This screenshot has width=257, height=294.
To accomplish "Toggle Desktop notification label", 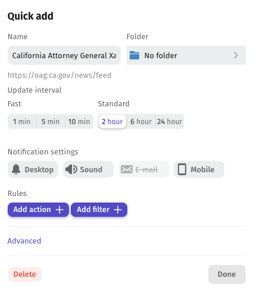I will click(x=39, y=169).
